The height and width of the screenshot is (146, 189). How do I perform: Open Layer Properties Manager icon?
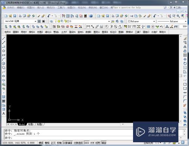pyautogui.click(x=51, y=21)
